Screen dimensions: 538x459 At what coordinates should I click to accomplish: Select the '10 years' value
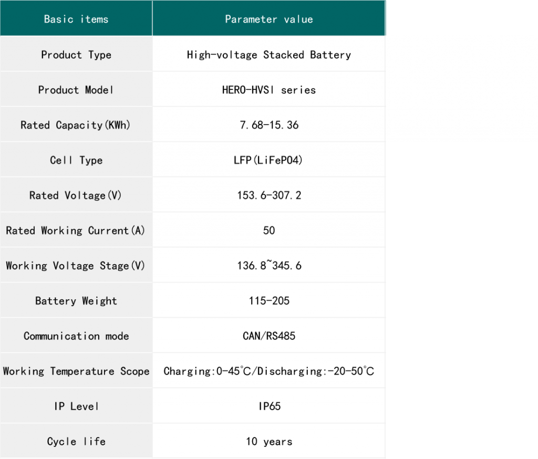click(269, 442)
